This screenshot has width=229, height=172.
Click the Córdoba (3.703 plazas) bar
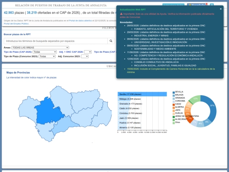click(x=123, y=113)
